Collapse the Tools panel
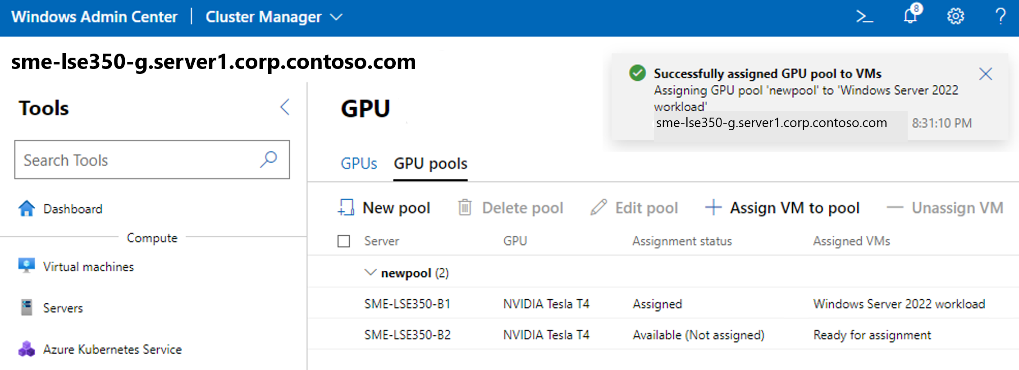The image size is (1019, 370). [285, 107]
